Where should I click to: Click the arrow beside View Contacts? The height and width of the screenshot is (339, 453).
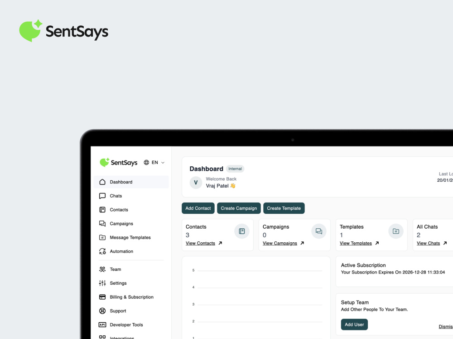[x=220, y=243]
